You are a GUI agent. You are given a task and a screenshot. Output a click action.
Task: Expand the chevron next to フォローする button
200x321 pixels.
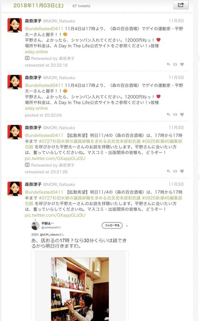point(127,226)
